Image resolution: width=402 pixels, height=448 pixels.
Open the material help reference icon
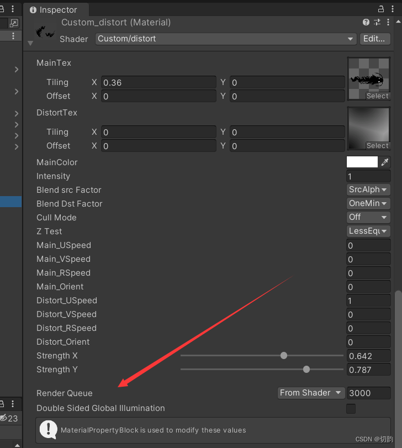click(x=366, y=22)
